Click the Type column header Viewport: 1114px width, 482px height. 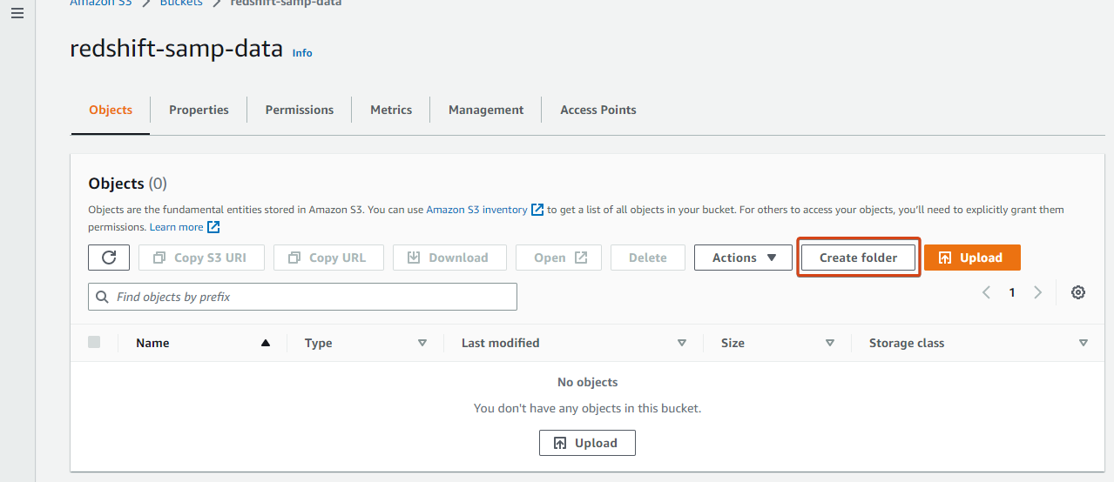tap(319, 343)
